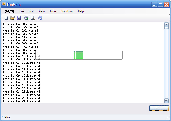Open the Windows menu

click(x=67, y=11)
